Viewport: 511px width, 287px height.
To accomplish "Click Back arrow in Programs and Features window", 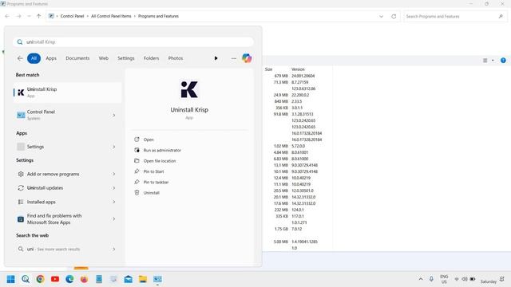I will click(x=7, y=16).
